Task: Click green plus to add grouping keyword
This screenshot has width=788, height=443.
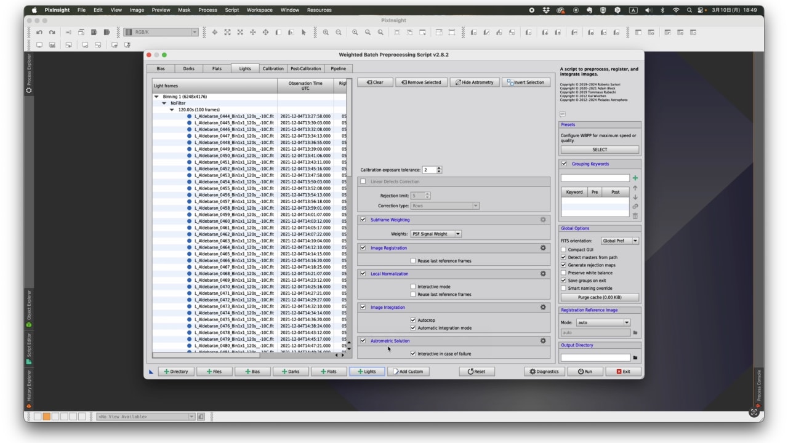Action: [635, 178]
